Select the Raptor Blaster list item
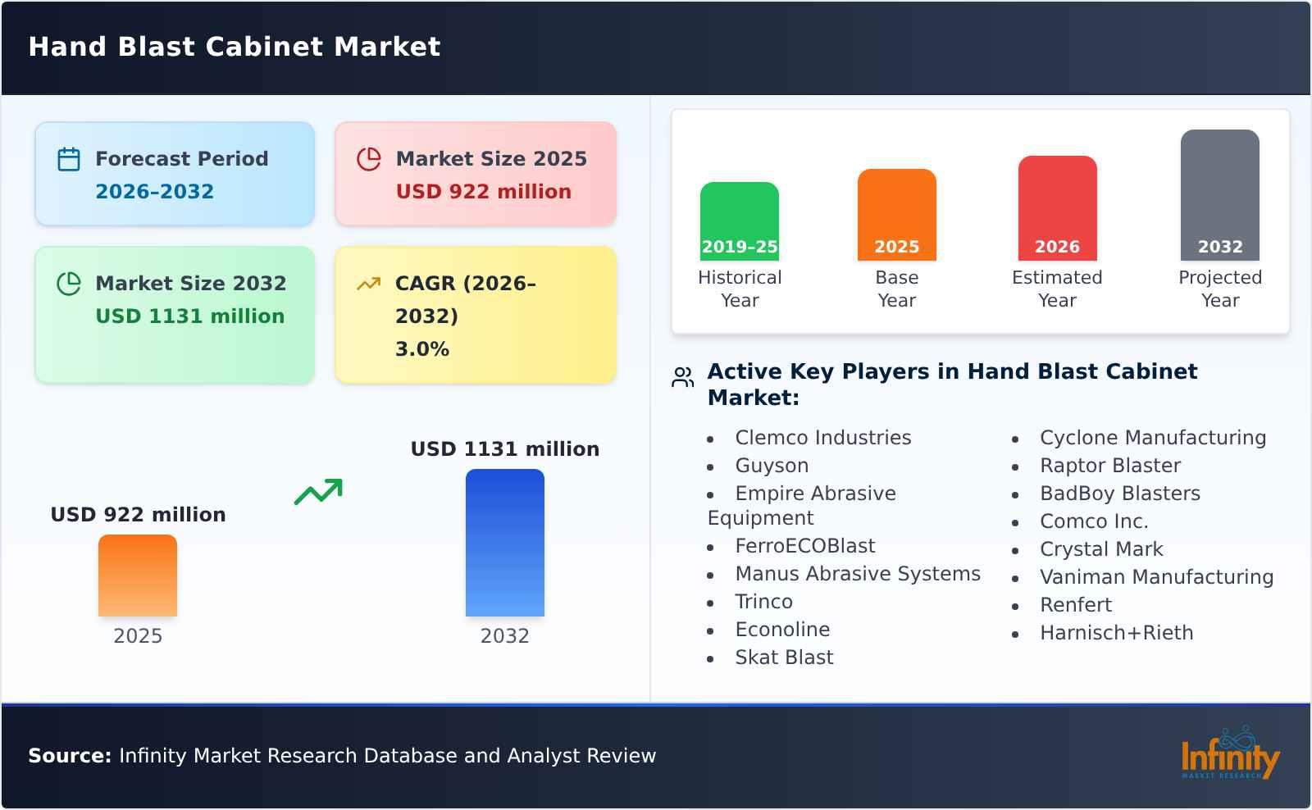Image resolution: width=1312 pixels, height=810 pixels. tap(1110, 465)
